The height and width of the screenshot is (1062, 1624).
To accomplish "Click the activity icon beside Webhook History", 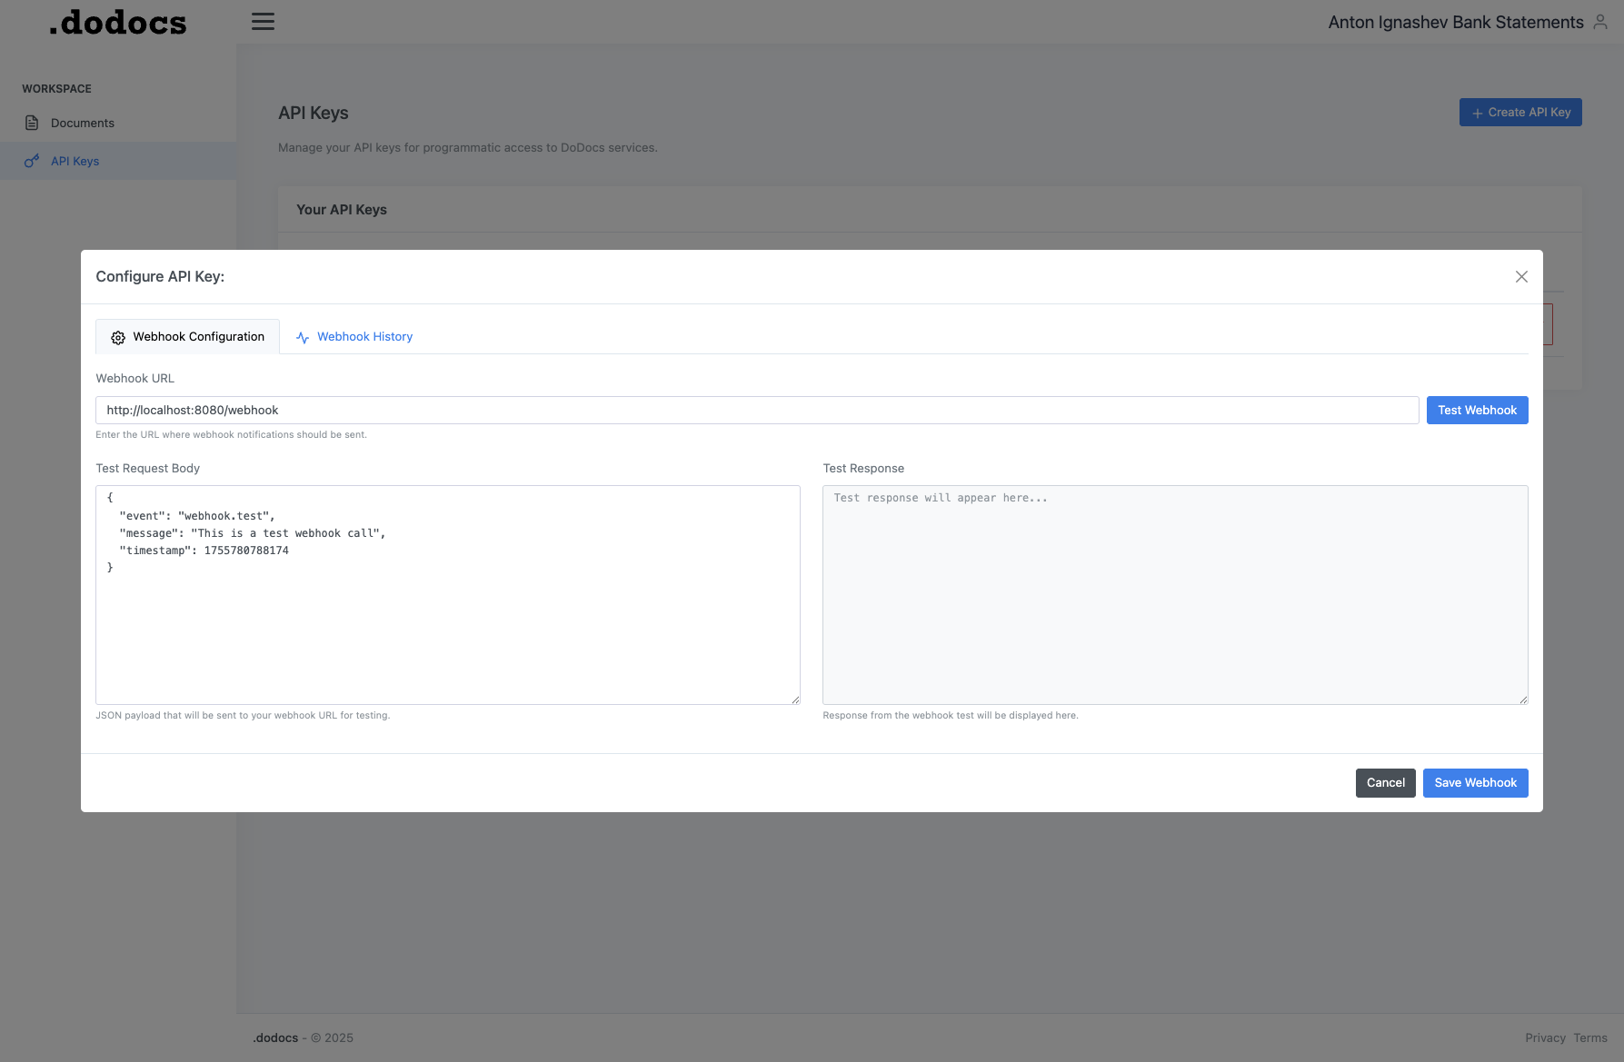I will click(x=302, y=336).
